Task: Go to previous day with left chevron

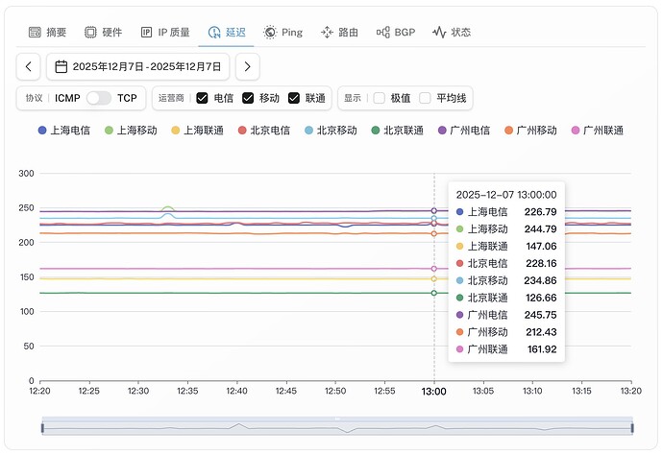Action: click(28, 67)
